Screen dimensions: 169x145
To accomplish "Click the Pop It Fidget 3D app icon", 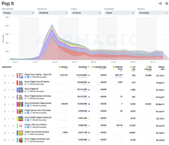I will click(21, 90).
